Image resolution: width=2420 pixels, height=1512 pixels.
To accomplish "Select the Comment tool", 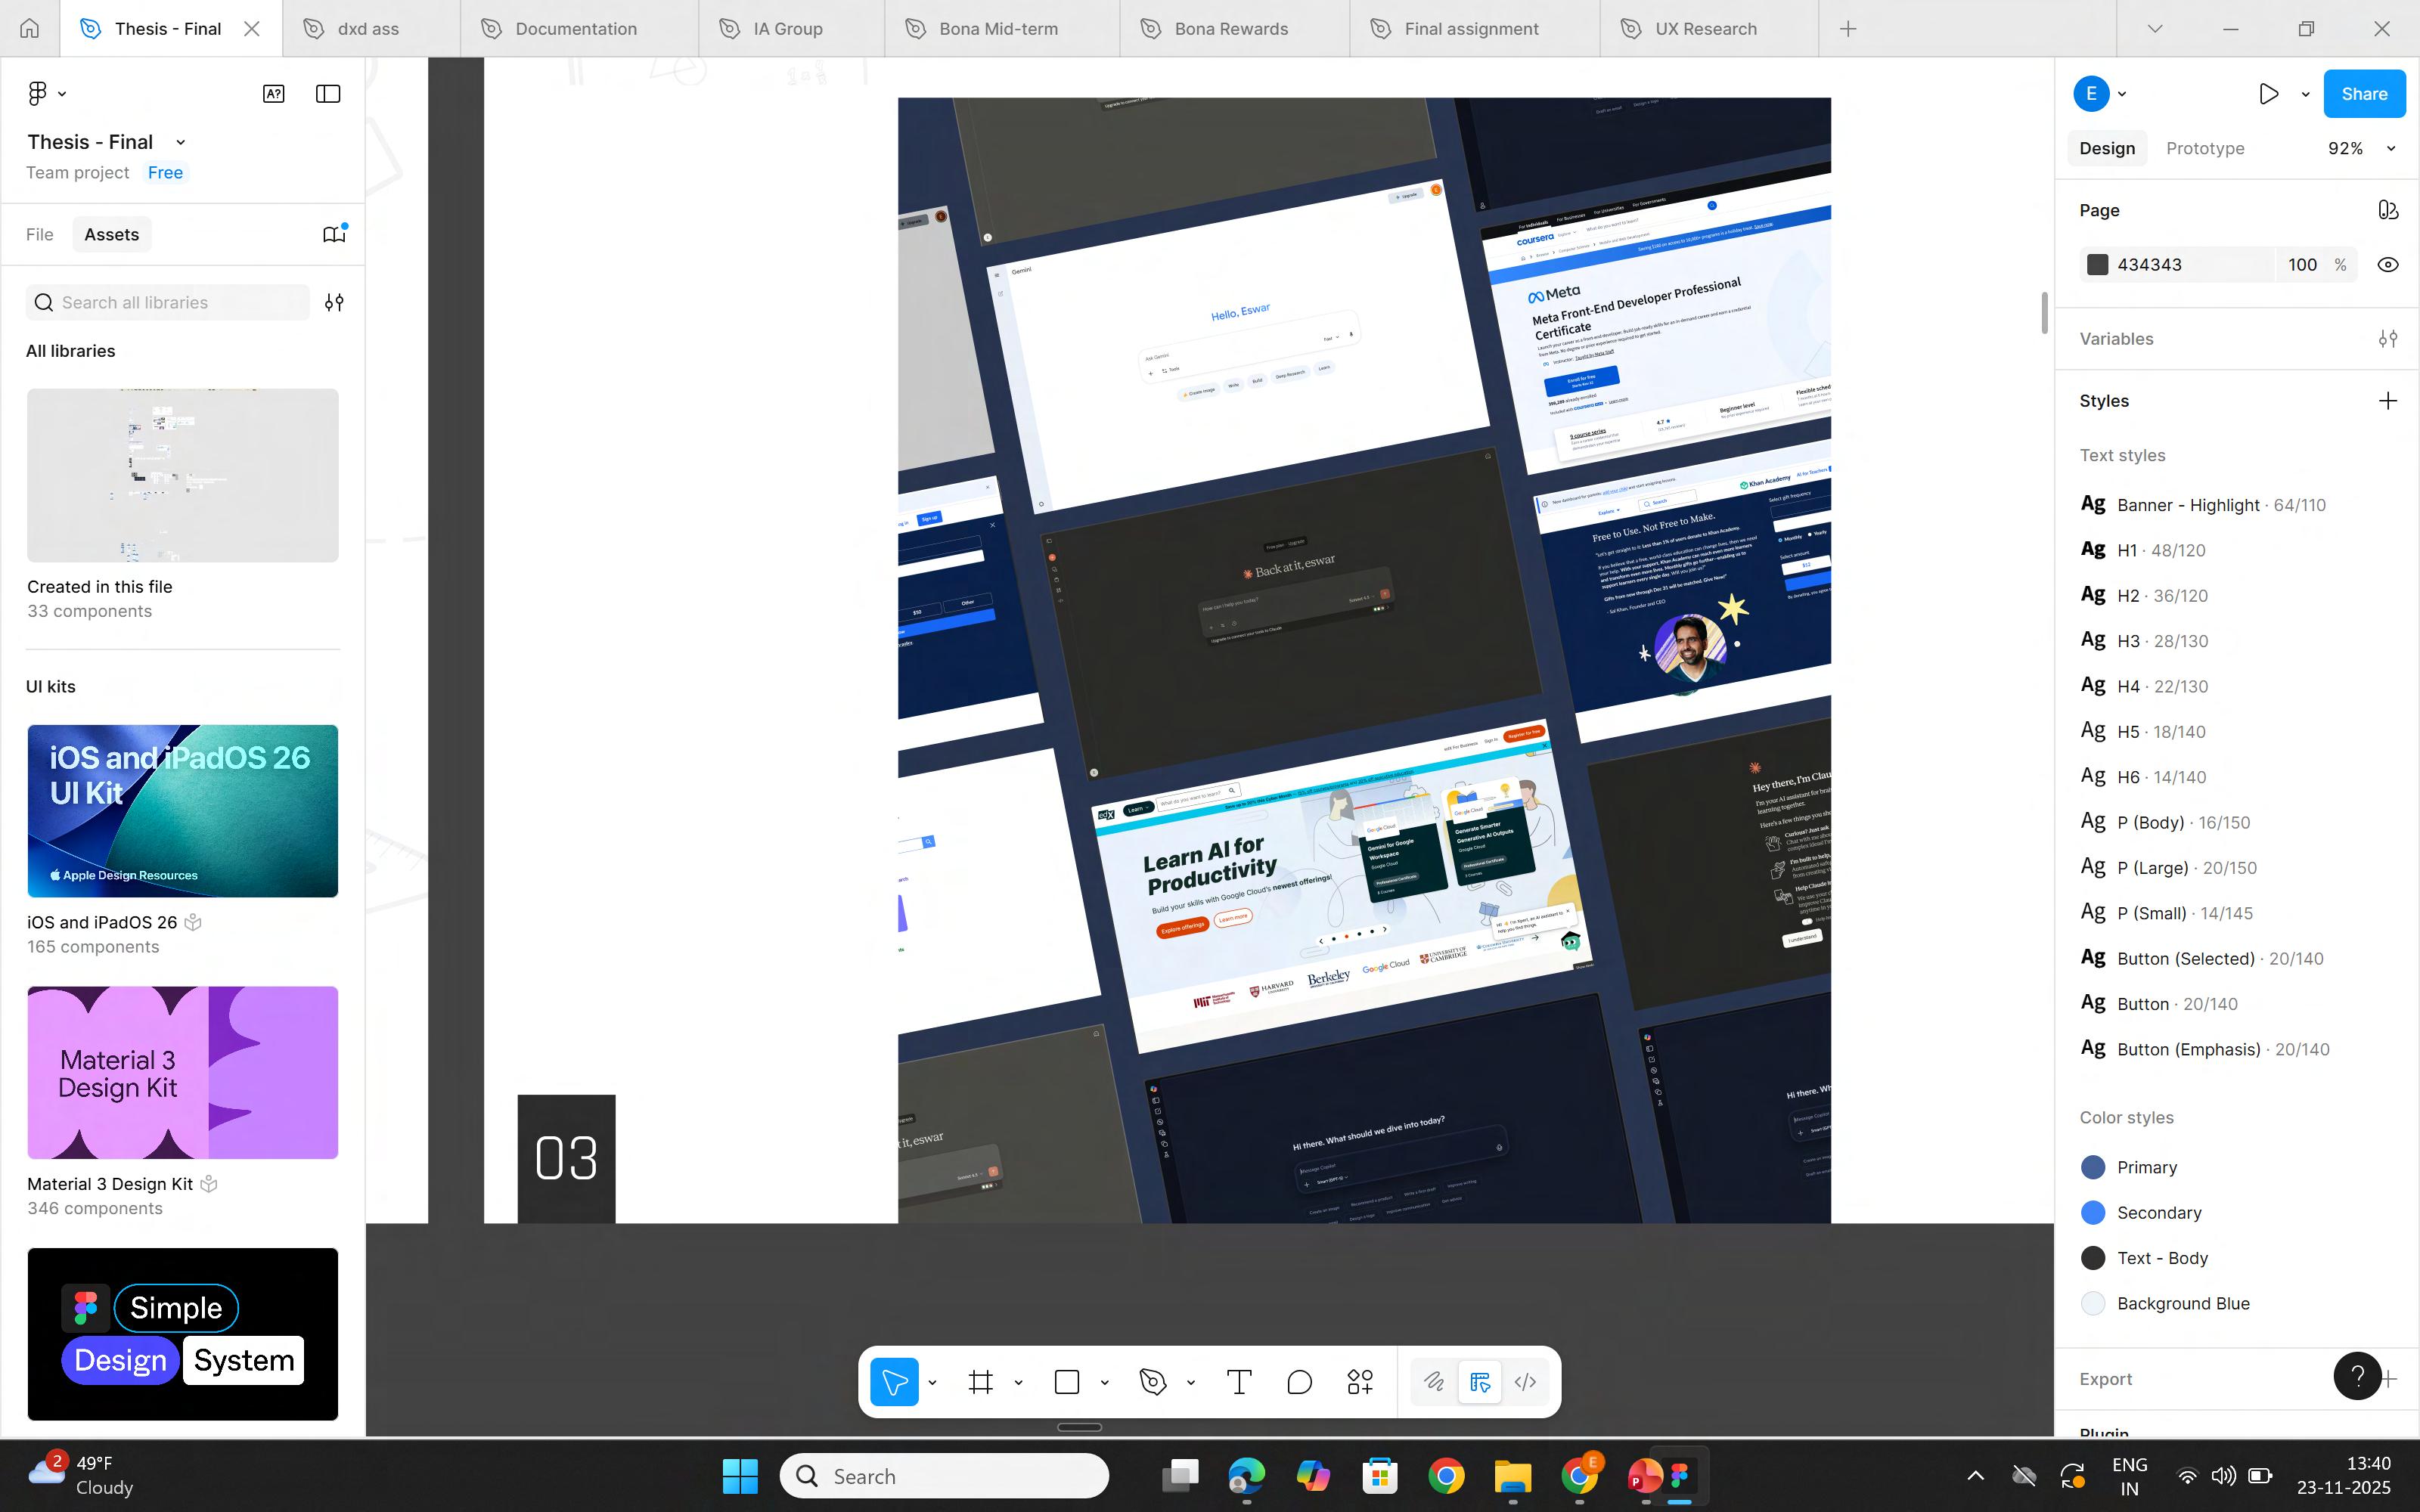I will (x=1299, y=1382).
